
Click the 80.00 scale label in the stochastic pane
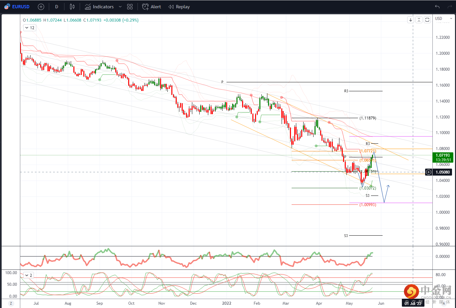(x=440, y=274)
